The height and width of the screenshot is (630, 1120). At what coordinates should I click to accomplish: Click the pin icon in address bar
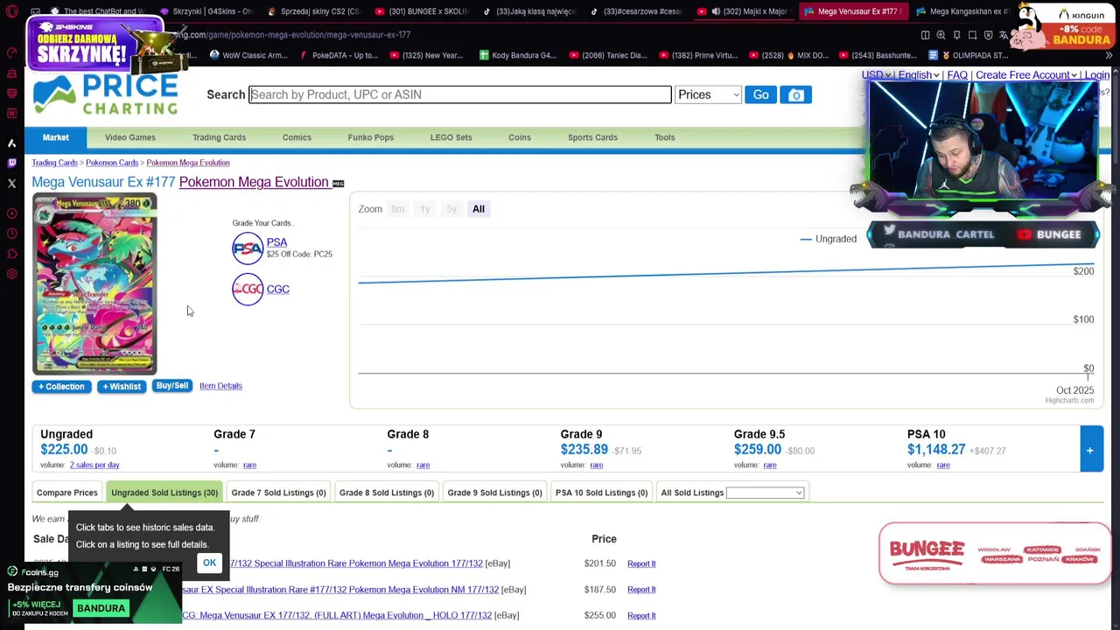coord(956,35)
